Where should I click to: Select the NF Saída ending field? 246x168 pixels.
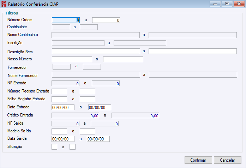point(104,124)
